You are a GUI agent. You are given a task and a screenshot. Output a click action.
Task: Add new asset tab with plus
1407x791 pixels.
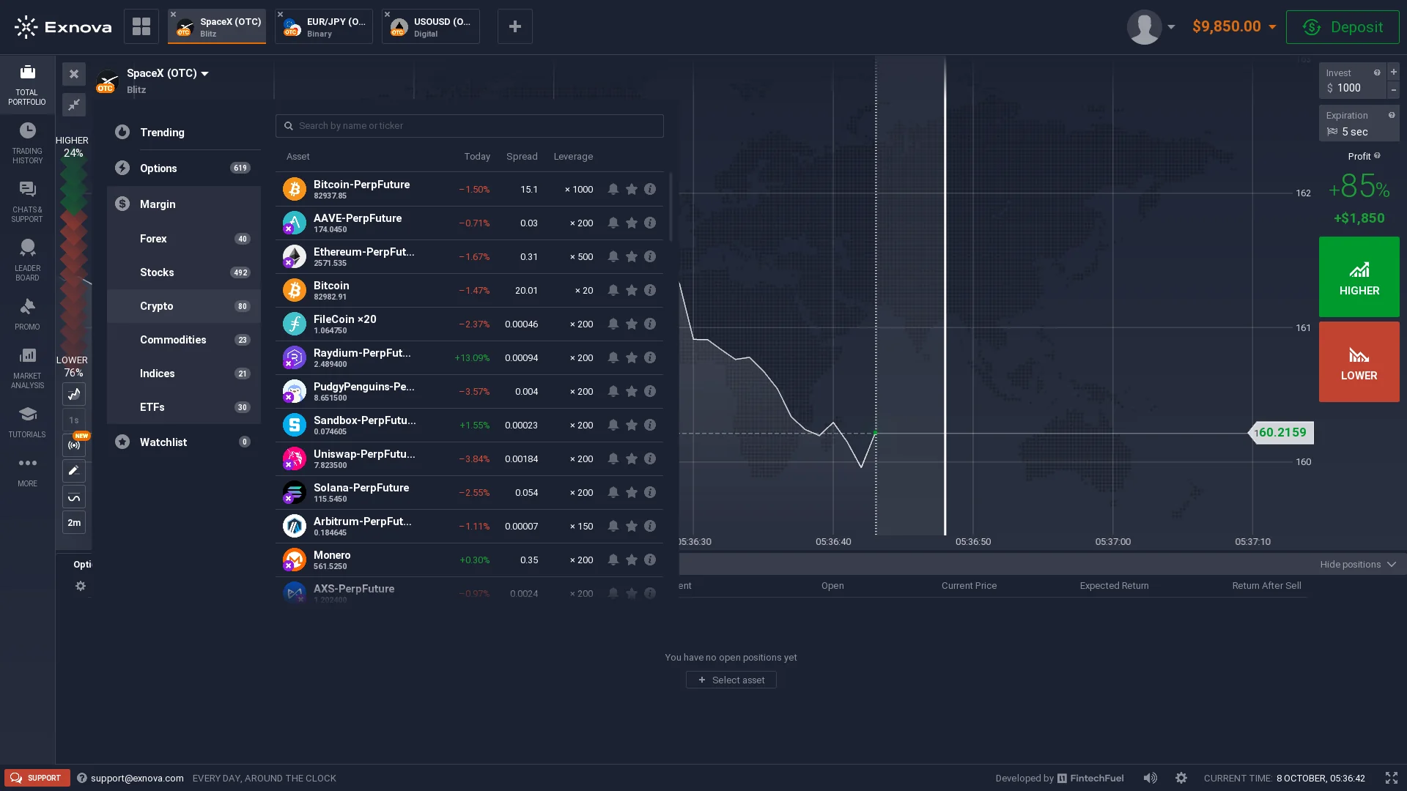click(515, 27)
